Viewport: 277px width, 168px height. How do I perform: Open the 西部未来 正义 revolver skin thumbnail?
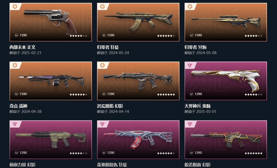coord(50,22)
